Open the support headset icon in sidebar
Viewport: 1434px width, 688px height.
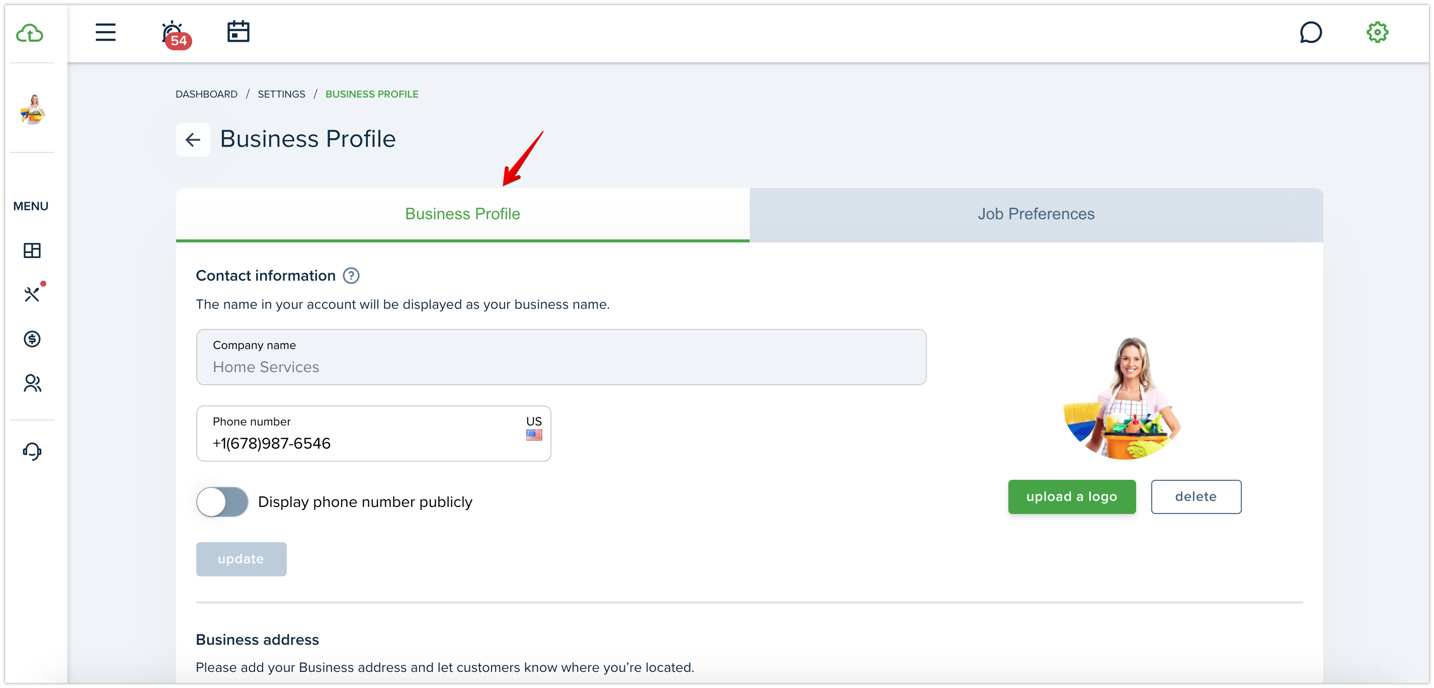pos(32,451)
